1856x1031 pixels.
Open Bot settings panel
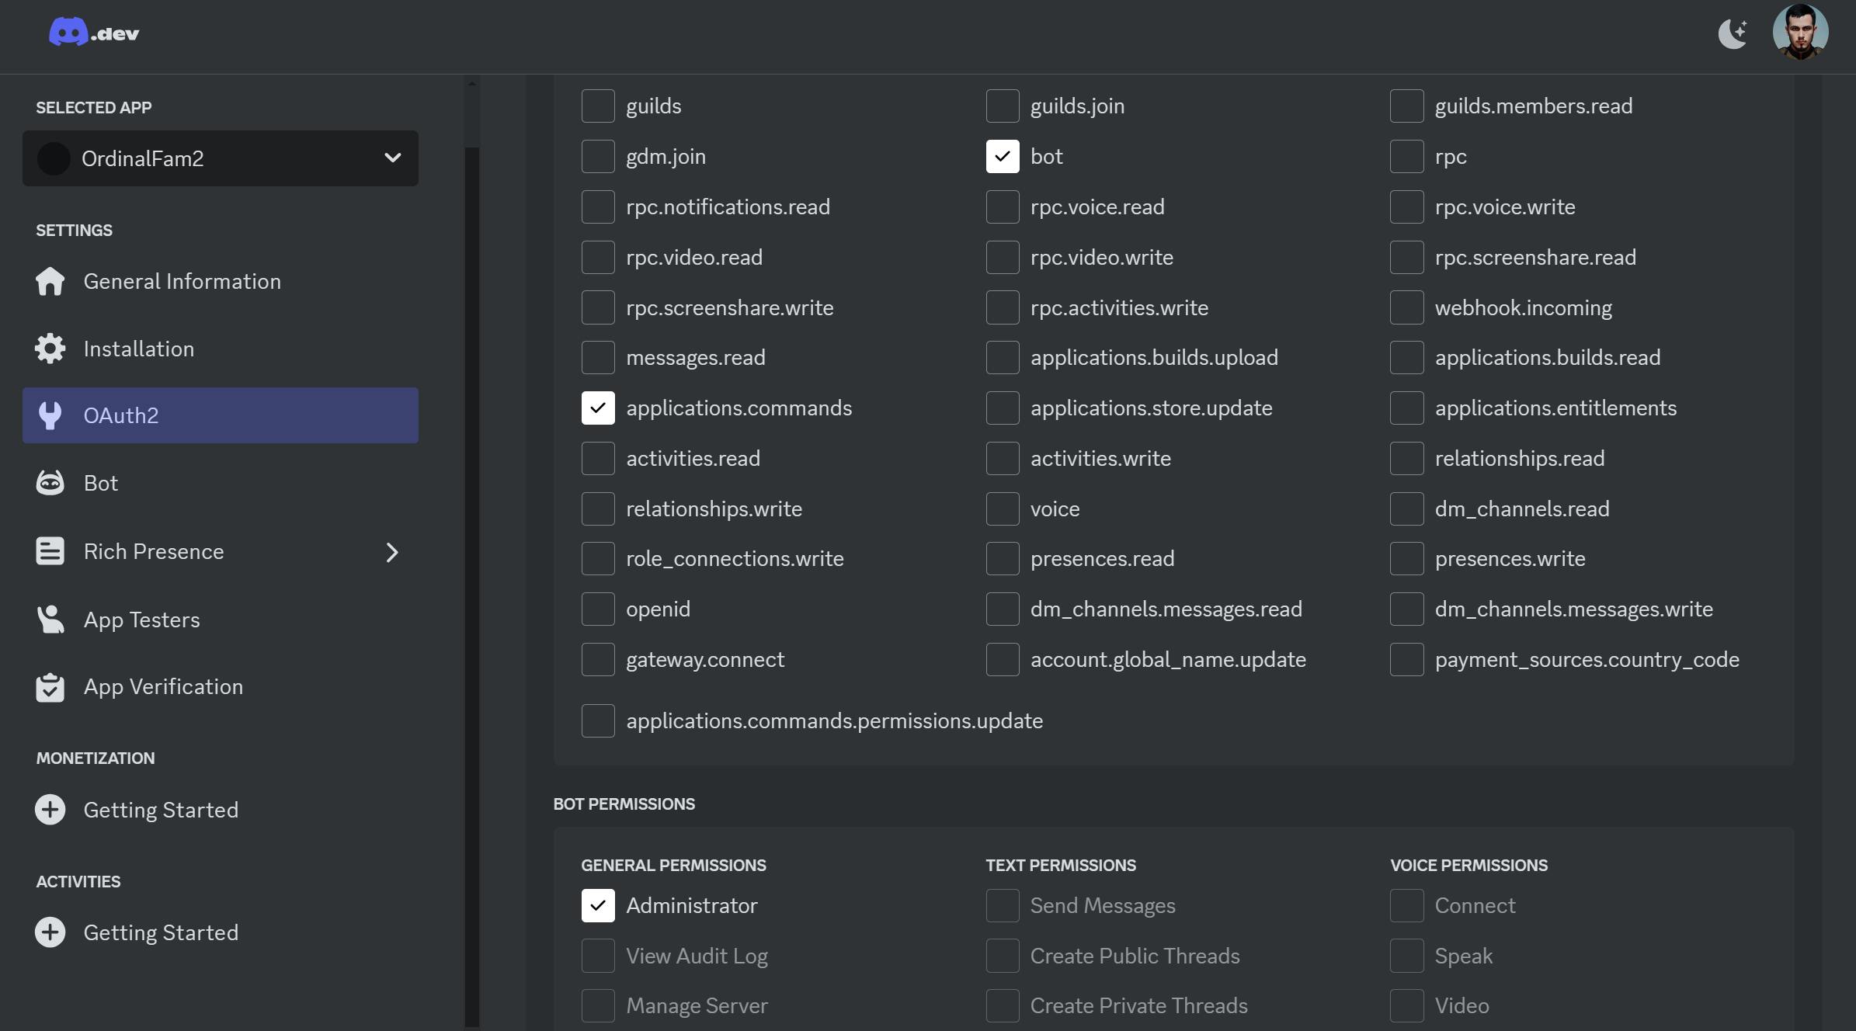pyautogui.click(x=100, y=481)
